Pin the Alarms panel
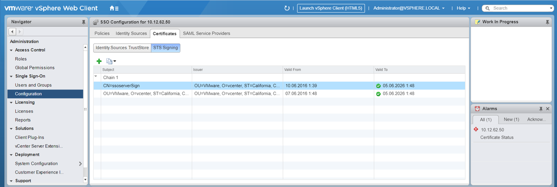Screen dimensions: 557x187 (541, 108)
